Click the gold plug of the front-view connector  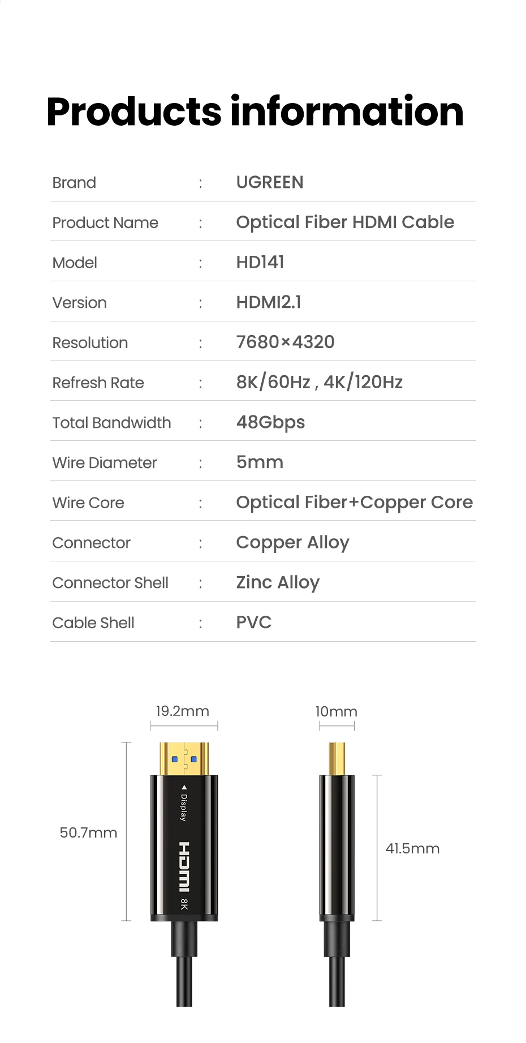(x=184, y=759)
